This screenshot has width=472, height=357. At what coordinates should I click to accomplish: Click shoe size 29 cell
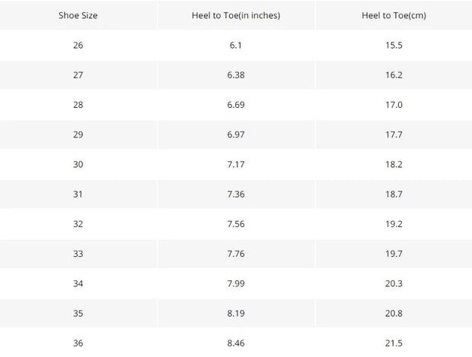point(78,134)
